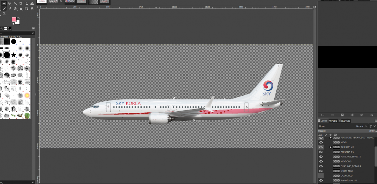
Task: Select the Rectangle Select tool
Action: point(4,3)
